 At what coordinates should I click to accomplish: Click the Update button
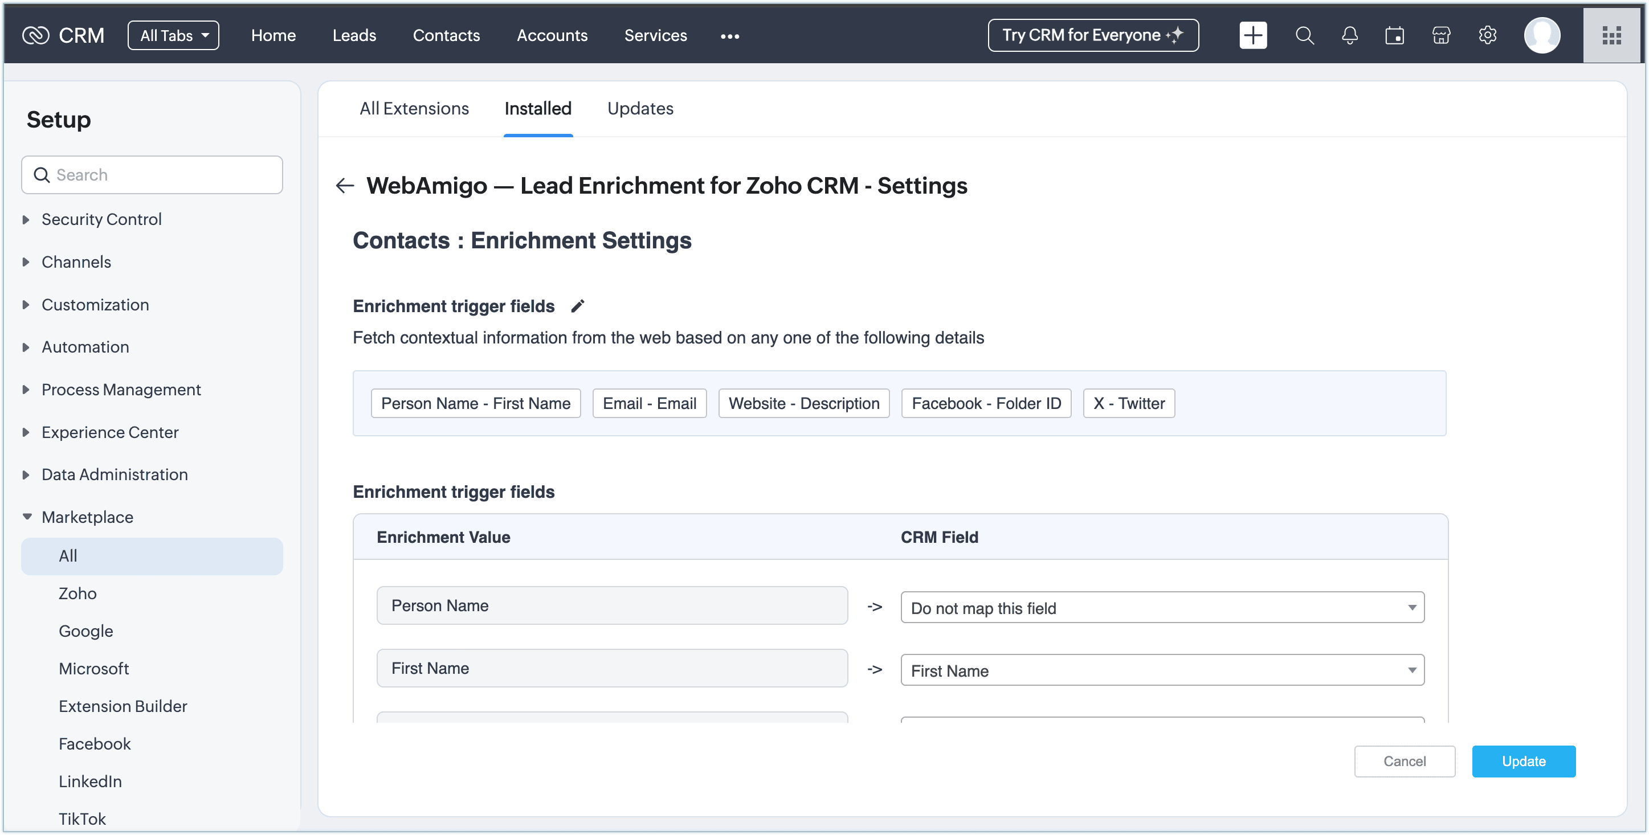tap(1523, 761)
